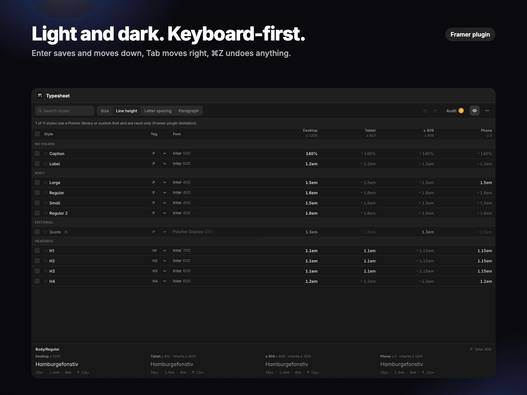Click search magnifier icon in styles field
Viewport: 527px width, 395px height.
40,111
